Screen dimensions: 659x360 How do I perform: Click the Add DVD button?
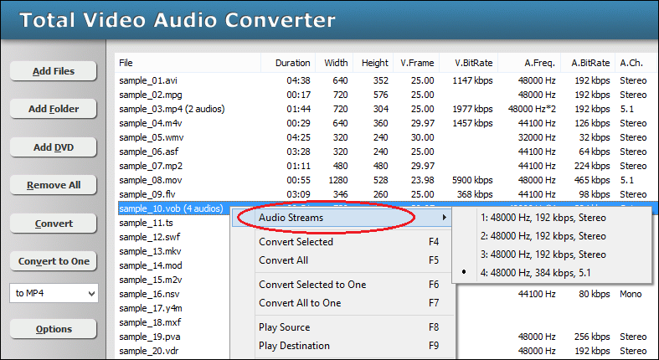[x=54, y=147]
